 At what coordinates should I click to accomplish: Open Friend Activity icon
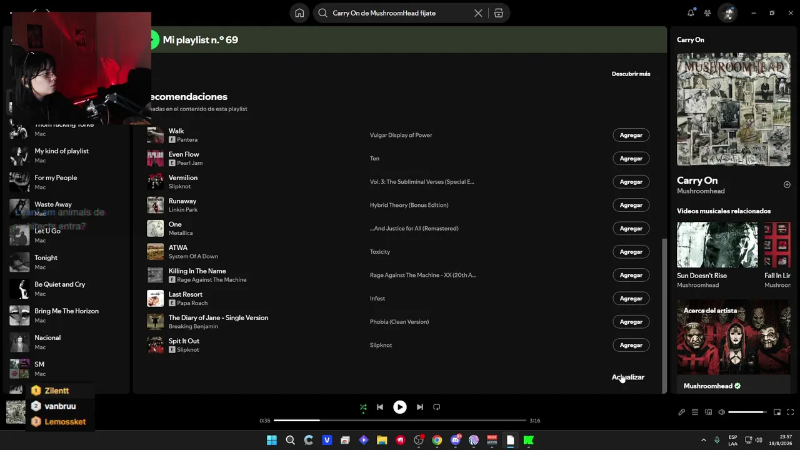pos(707,13)
